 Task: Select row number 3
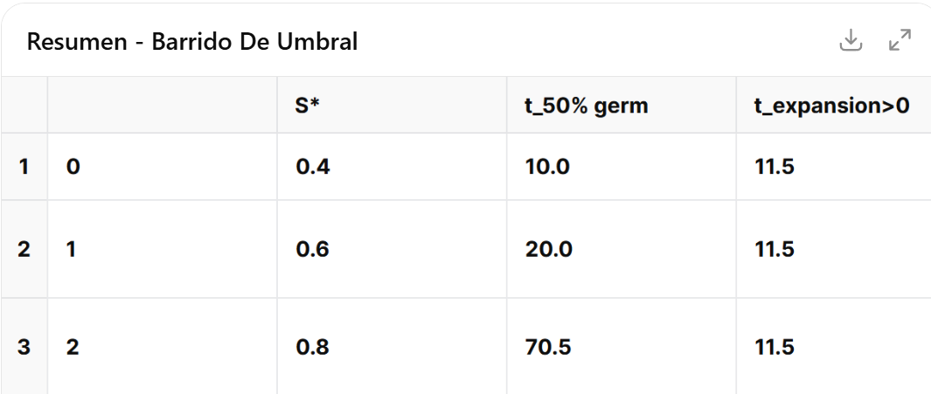(24, 347)
